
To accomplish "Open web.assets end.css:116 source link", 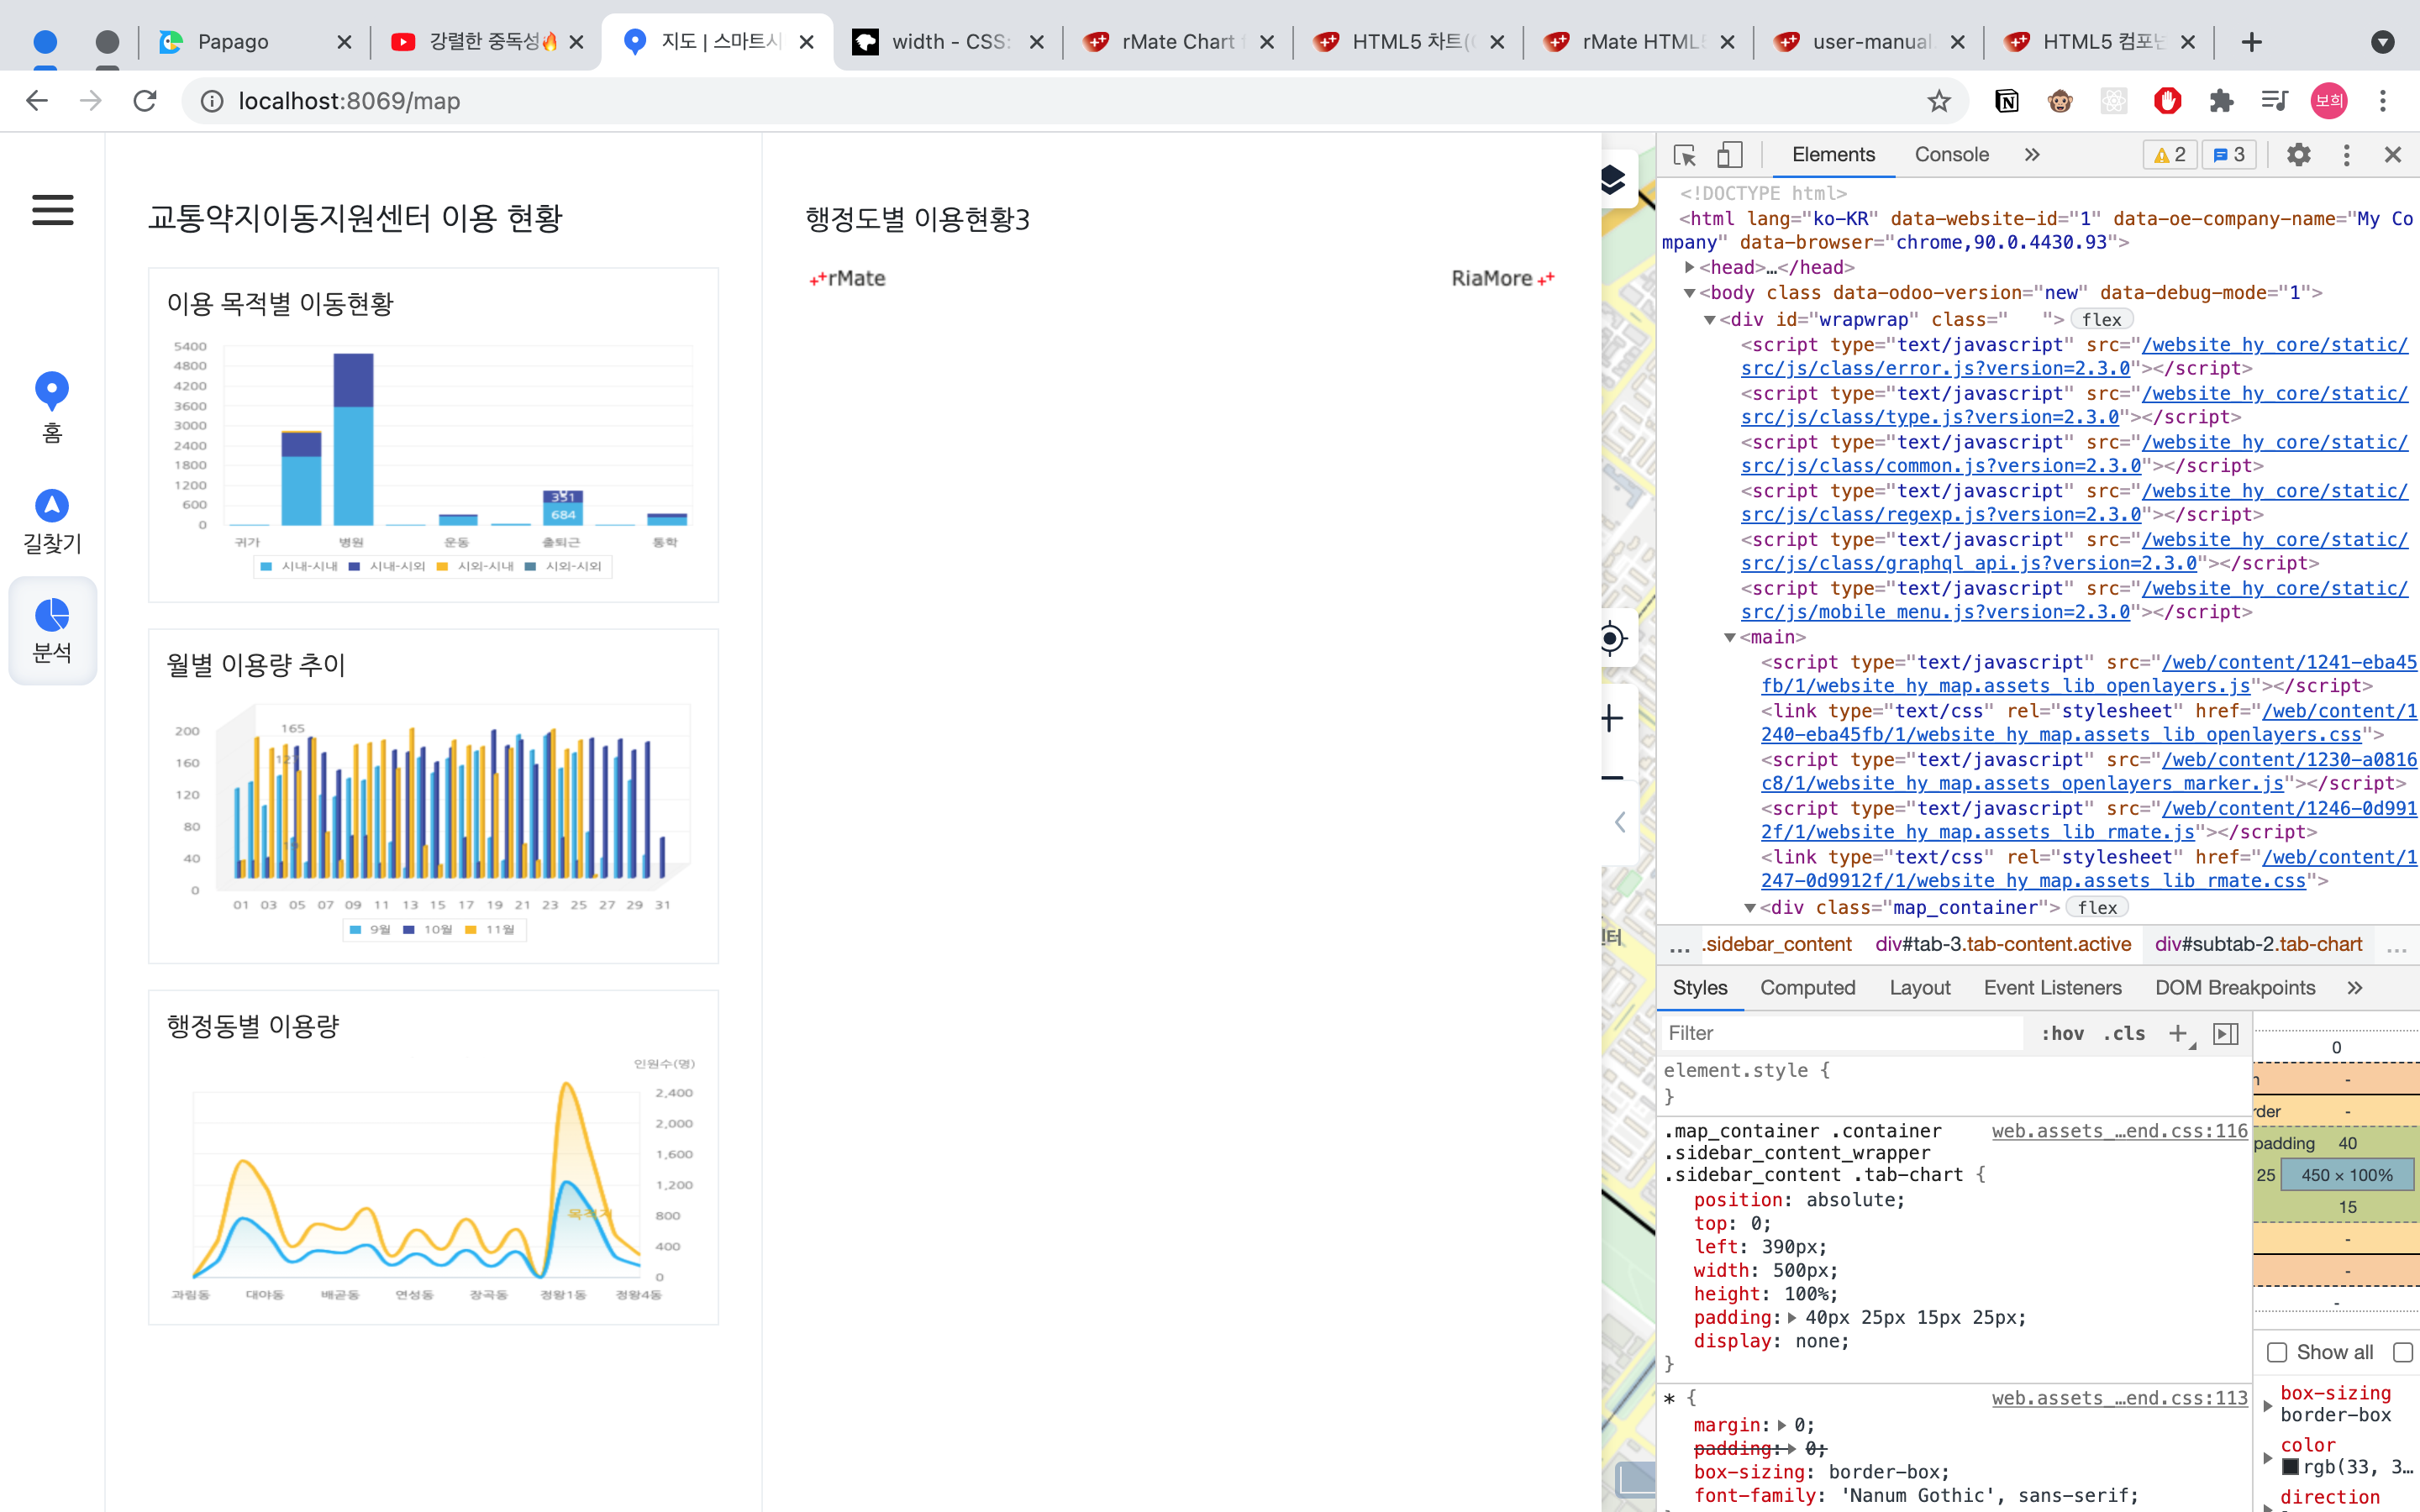I will pyautogui.click(x=2119, y=1131).
